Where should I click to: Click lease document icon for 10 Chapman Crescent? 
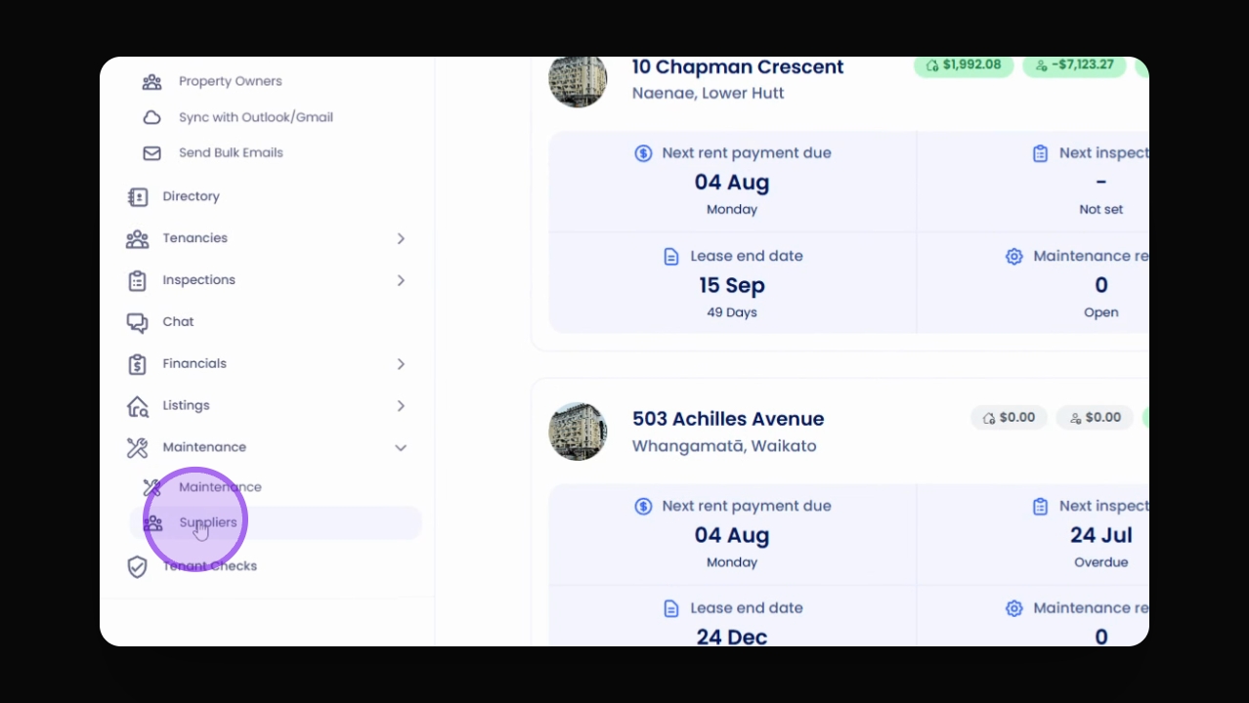[671, 257]
